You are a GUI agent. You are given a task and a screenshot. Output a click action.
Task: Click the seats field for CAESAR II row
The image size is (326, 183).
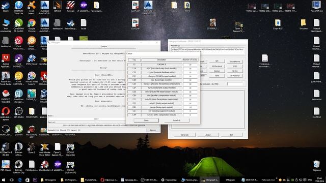(190, 65)
